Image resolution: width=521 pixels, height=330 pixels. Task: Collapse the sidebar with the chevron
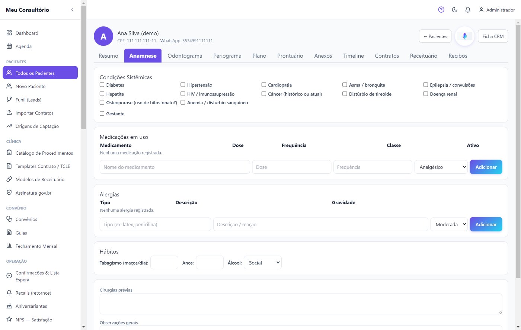point(72,10)
